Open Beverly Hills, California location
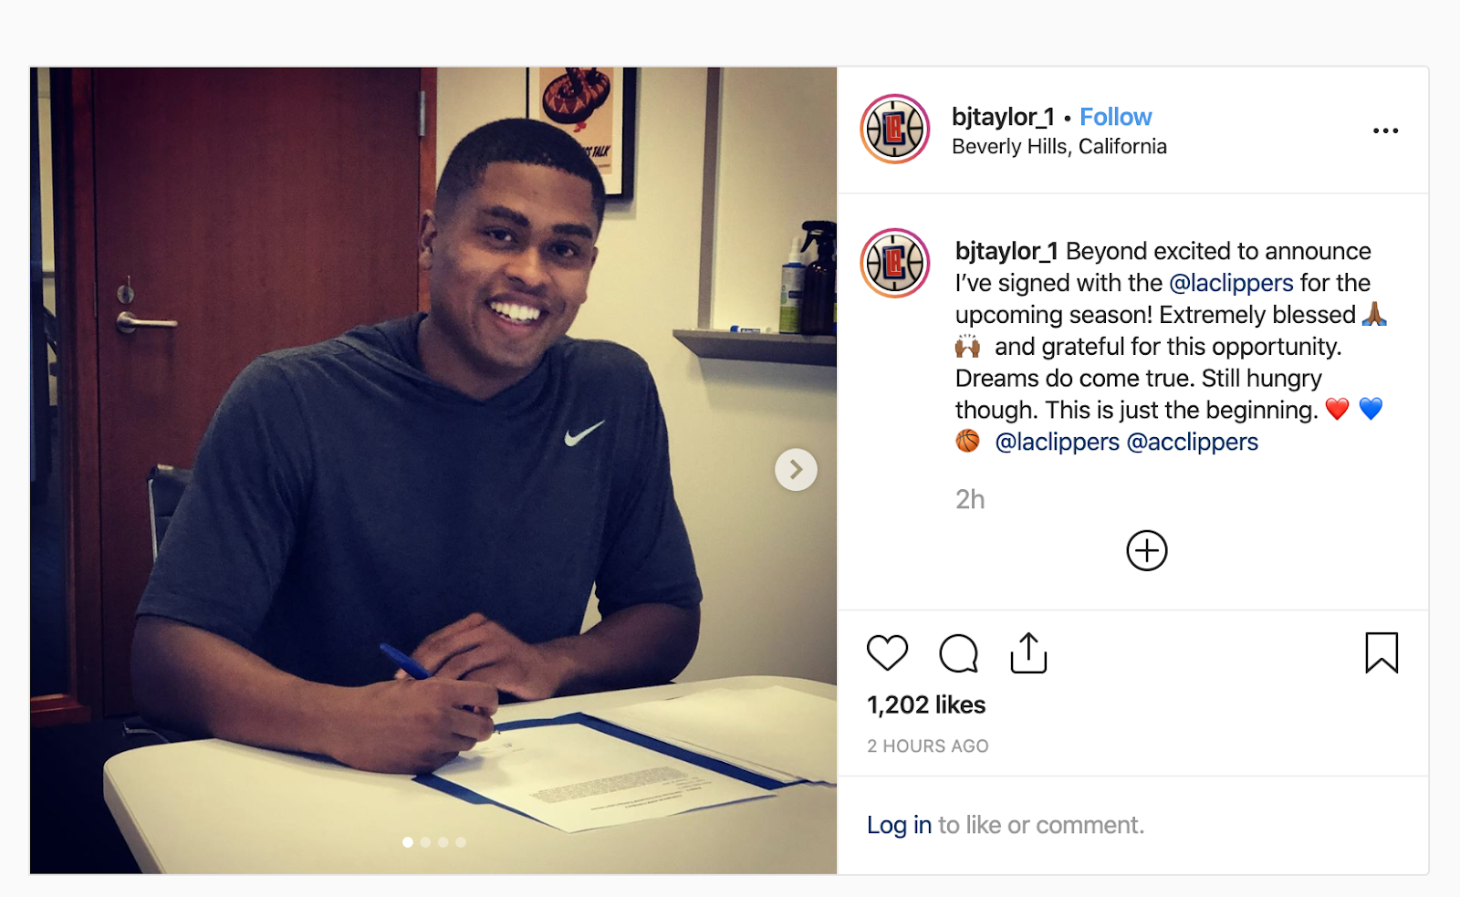Image resolution: width=1460 pixels, height=897 pixels. coord(1058,147)
